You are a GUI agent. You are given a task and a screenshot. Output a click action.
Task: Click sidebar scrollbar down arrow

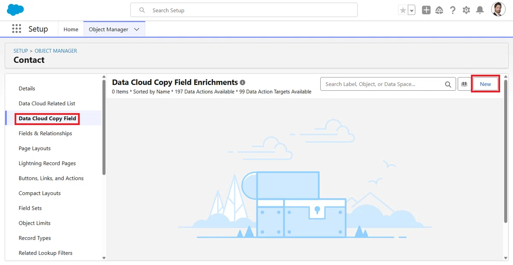pos(104,258)
